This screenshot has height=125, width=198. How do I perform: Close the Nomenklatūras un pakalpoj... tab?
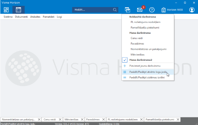(39, 119)
